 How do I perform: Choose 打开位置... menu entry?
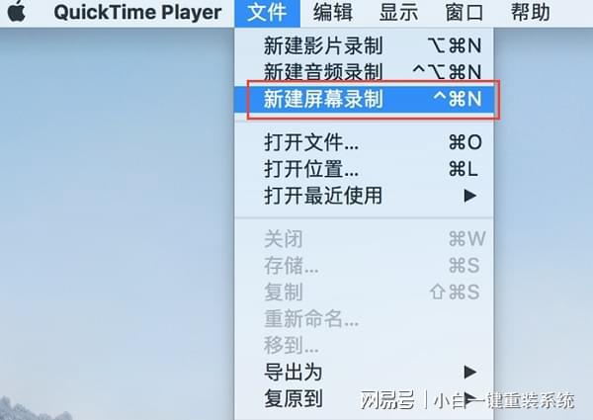364,169
